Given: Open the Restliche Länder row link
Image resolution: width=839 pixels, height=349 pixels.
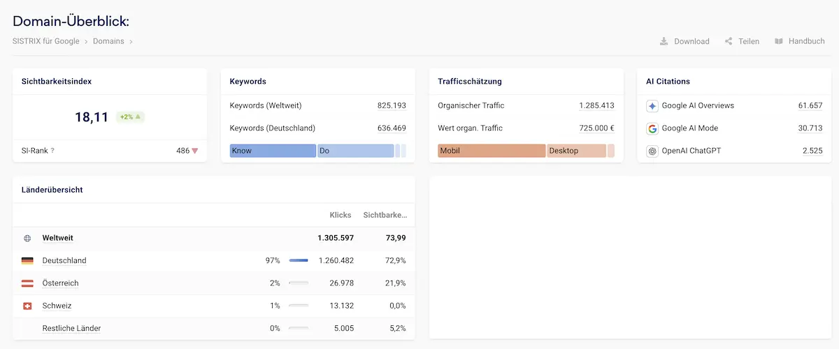Looking at the screenshot, I should [71, 328].
